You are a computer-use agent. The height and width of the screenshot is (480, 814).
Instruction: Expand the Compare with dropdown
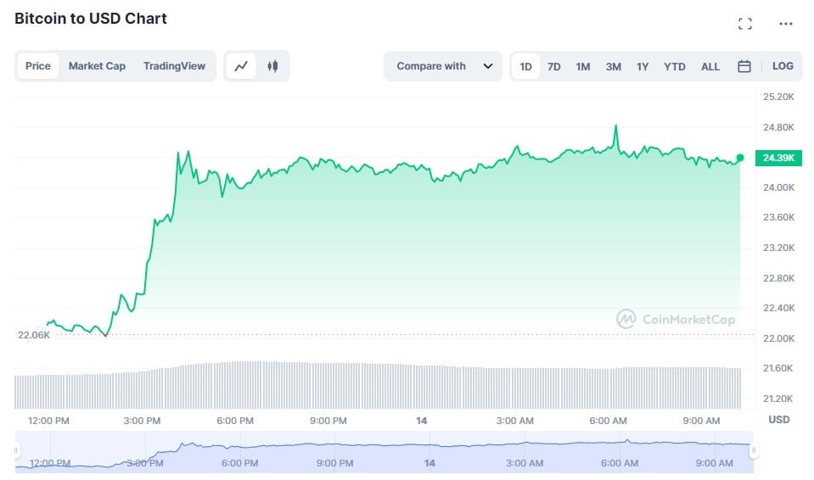[x=444, y=66]
